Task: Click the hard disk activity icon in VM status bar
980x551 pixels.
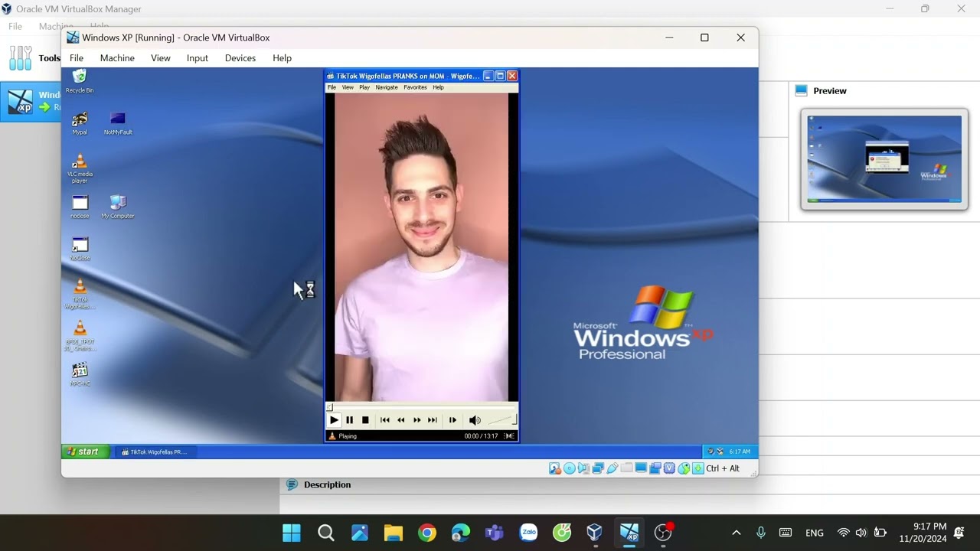Action: [x=555, y=468]
